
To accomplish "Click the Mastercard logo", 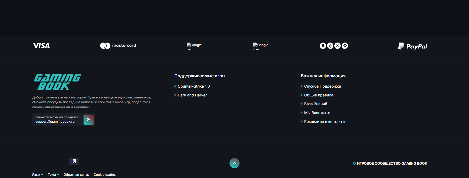I will coord(118,46).
